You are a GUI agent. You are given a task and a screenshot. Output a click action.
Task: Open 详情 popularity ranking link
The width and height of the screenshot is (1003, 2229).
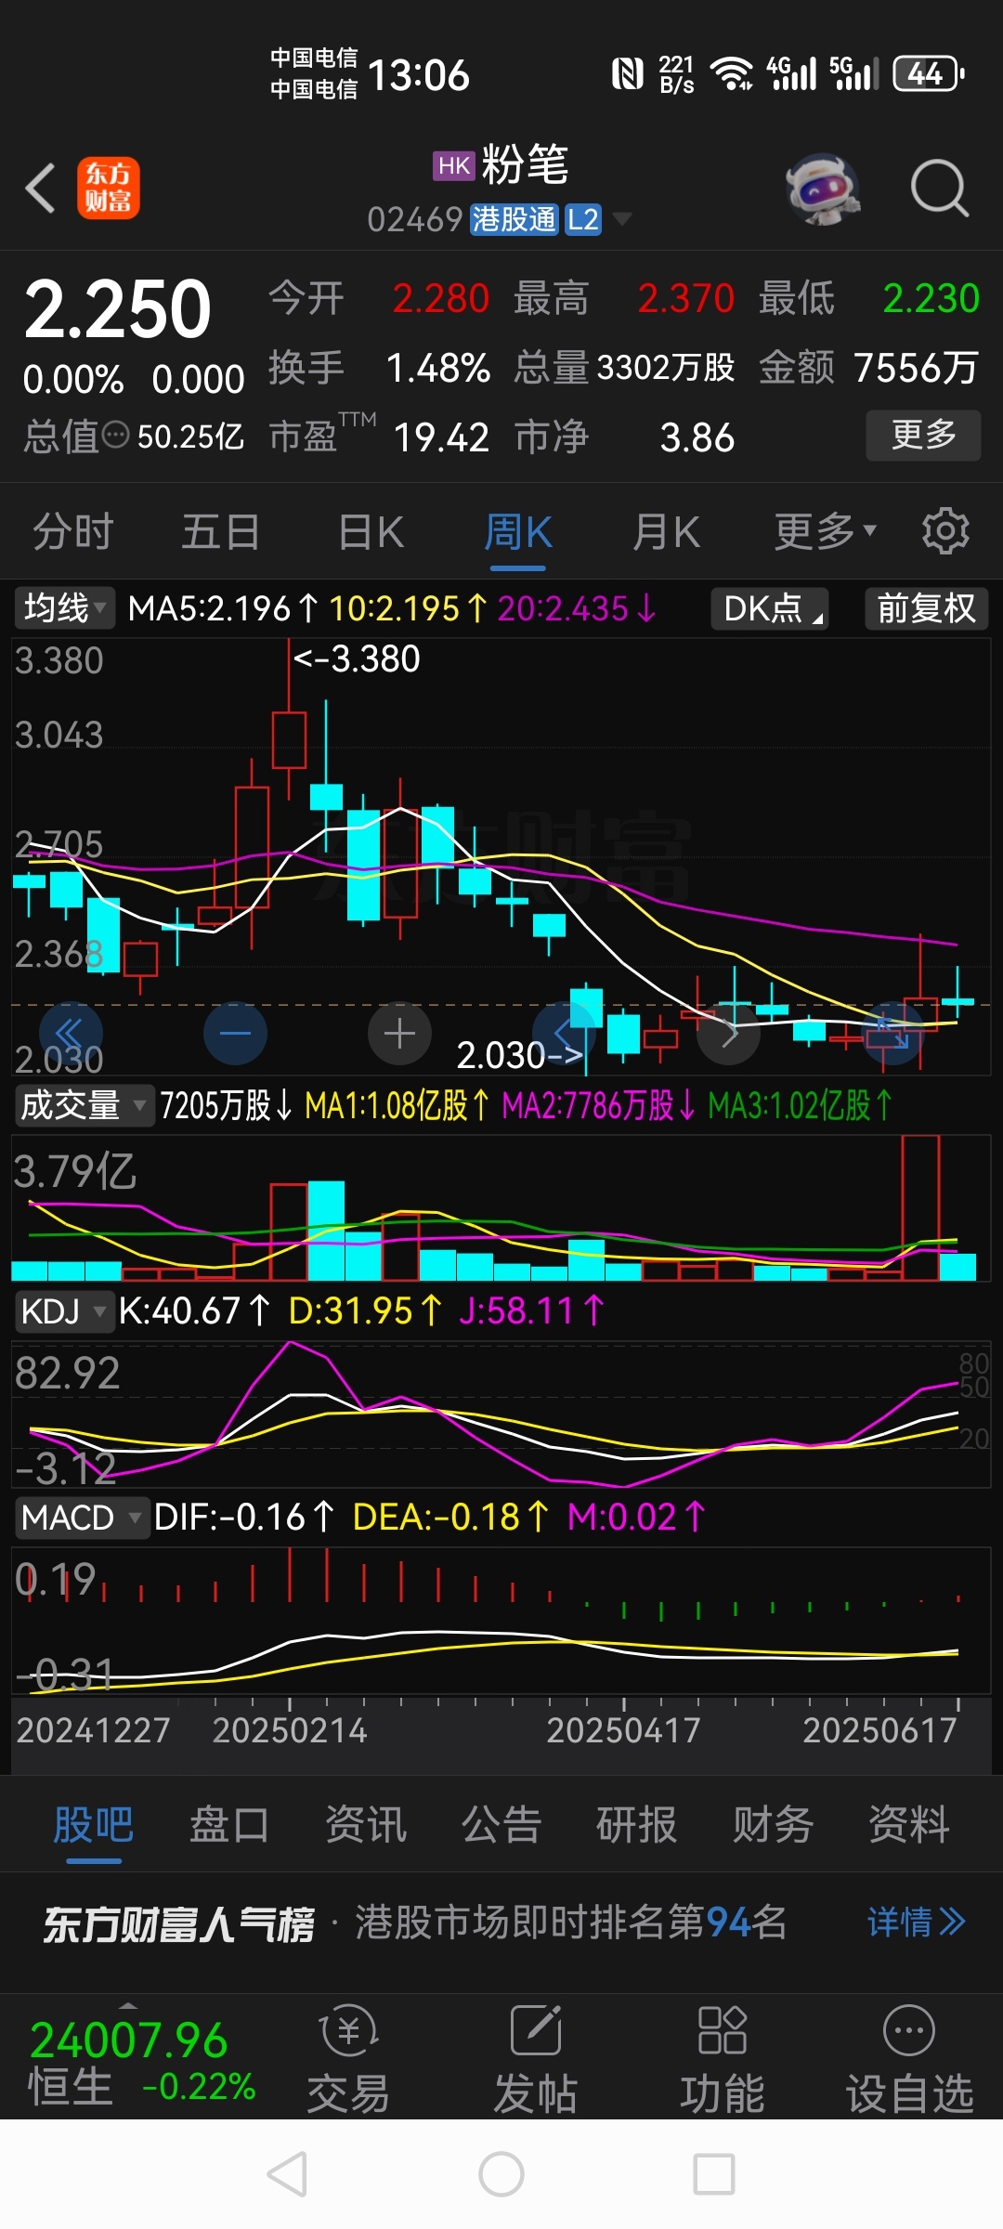pos(917,1922)
